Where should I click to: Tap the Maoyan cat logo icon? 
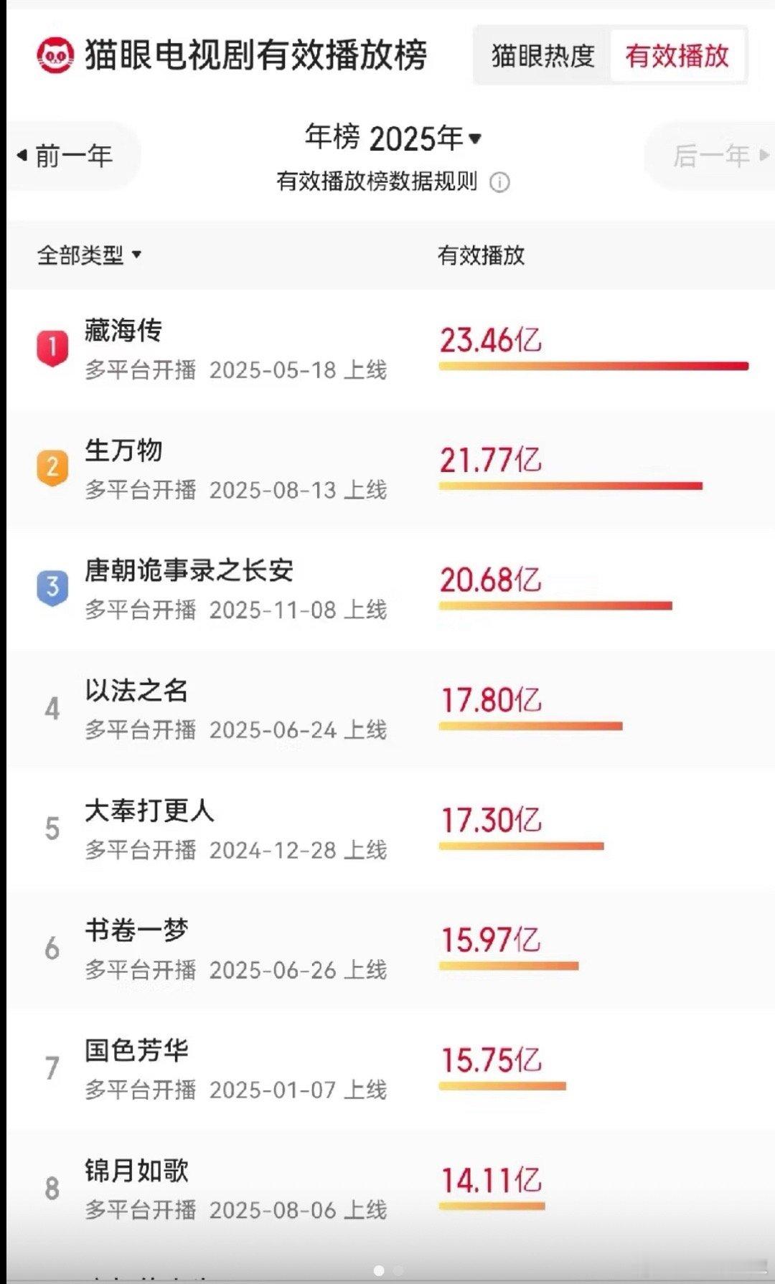(x=55, y=56)
